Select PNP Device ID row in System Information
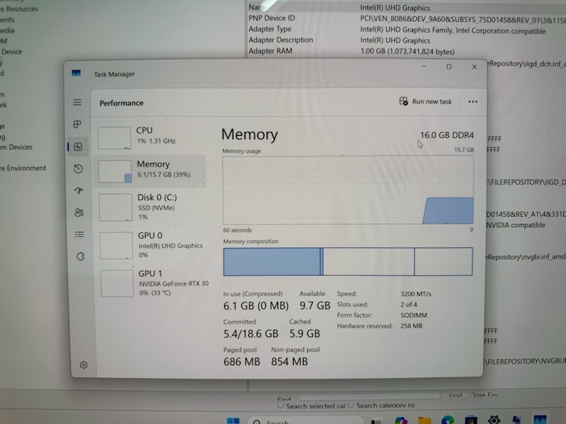This screenshot has height=424, width=566. coord(406,18)
